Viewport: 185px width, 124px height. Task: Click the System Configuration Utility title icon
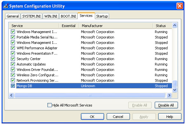[x=6, y=6]
